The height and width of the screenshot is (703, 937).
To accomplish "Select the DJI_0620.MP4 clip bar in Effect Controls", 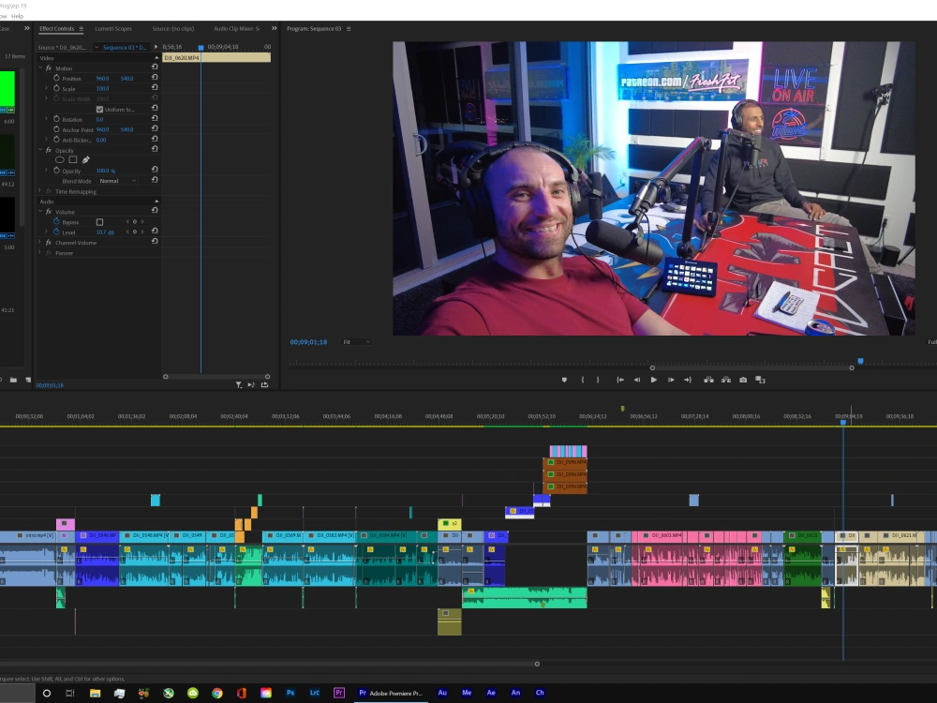I will point(216,57).
